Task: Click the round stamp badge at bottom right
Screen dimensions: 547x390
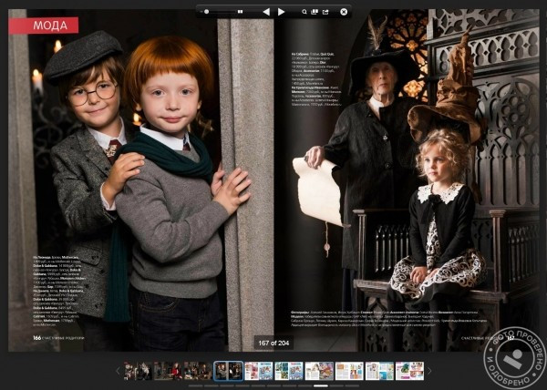Action: tap(513, 355)
